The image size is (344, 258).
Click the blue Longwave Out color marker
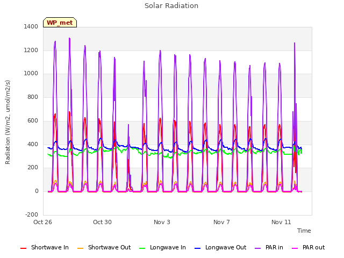coord(197,248)
